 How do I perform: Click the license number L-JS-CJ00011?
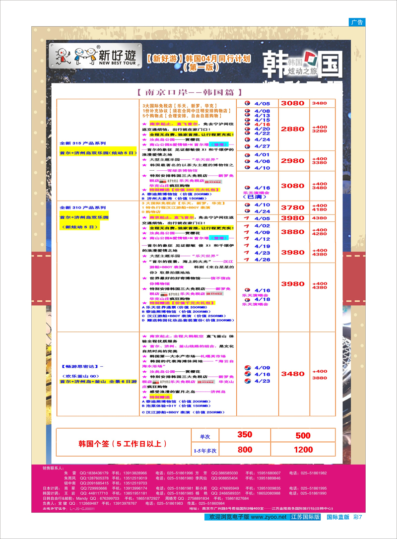point(82,509)
